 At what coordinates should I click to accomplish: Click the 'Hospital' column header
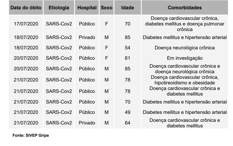coord(87,8)
